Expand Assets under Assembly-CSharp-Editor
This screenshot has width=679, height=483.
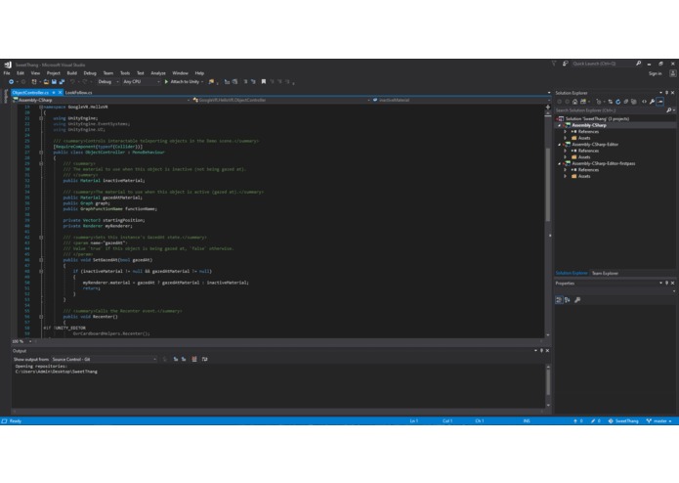coord(565,157)
